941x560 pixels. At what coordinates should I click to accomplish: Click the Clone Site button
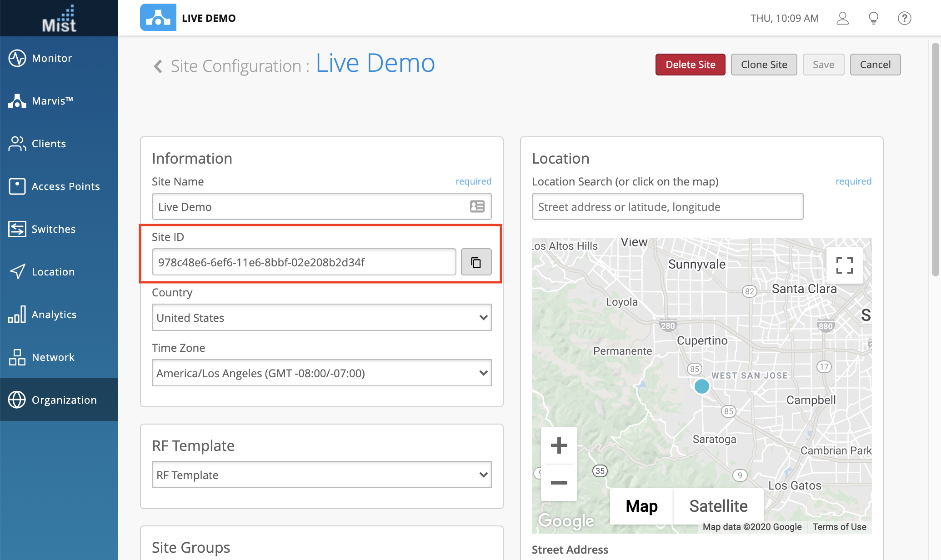(764, 65)
